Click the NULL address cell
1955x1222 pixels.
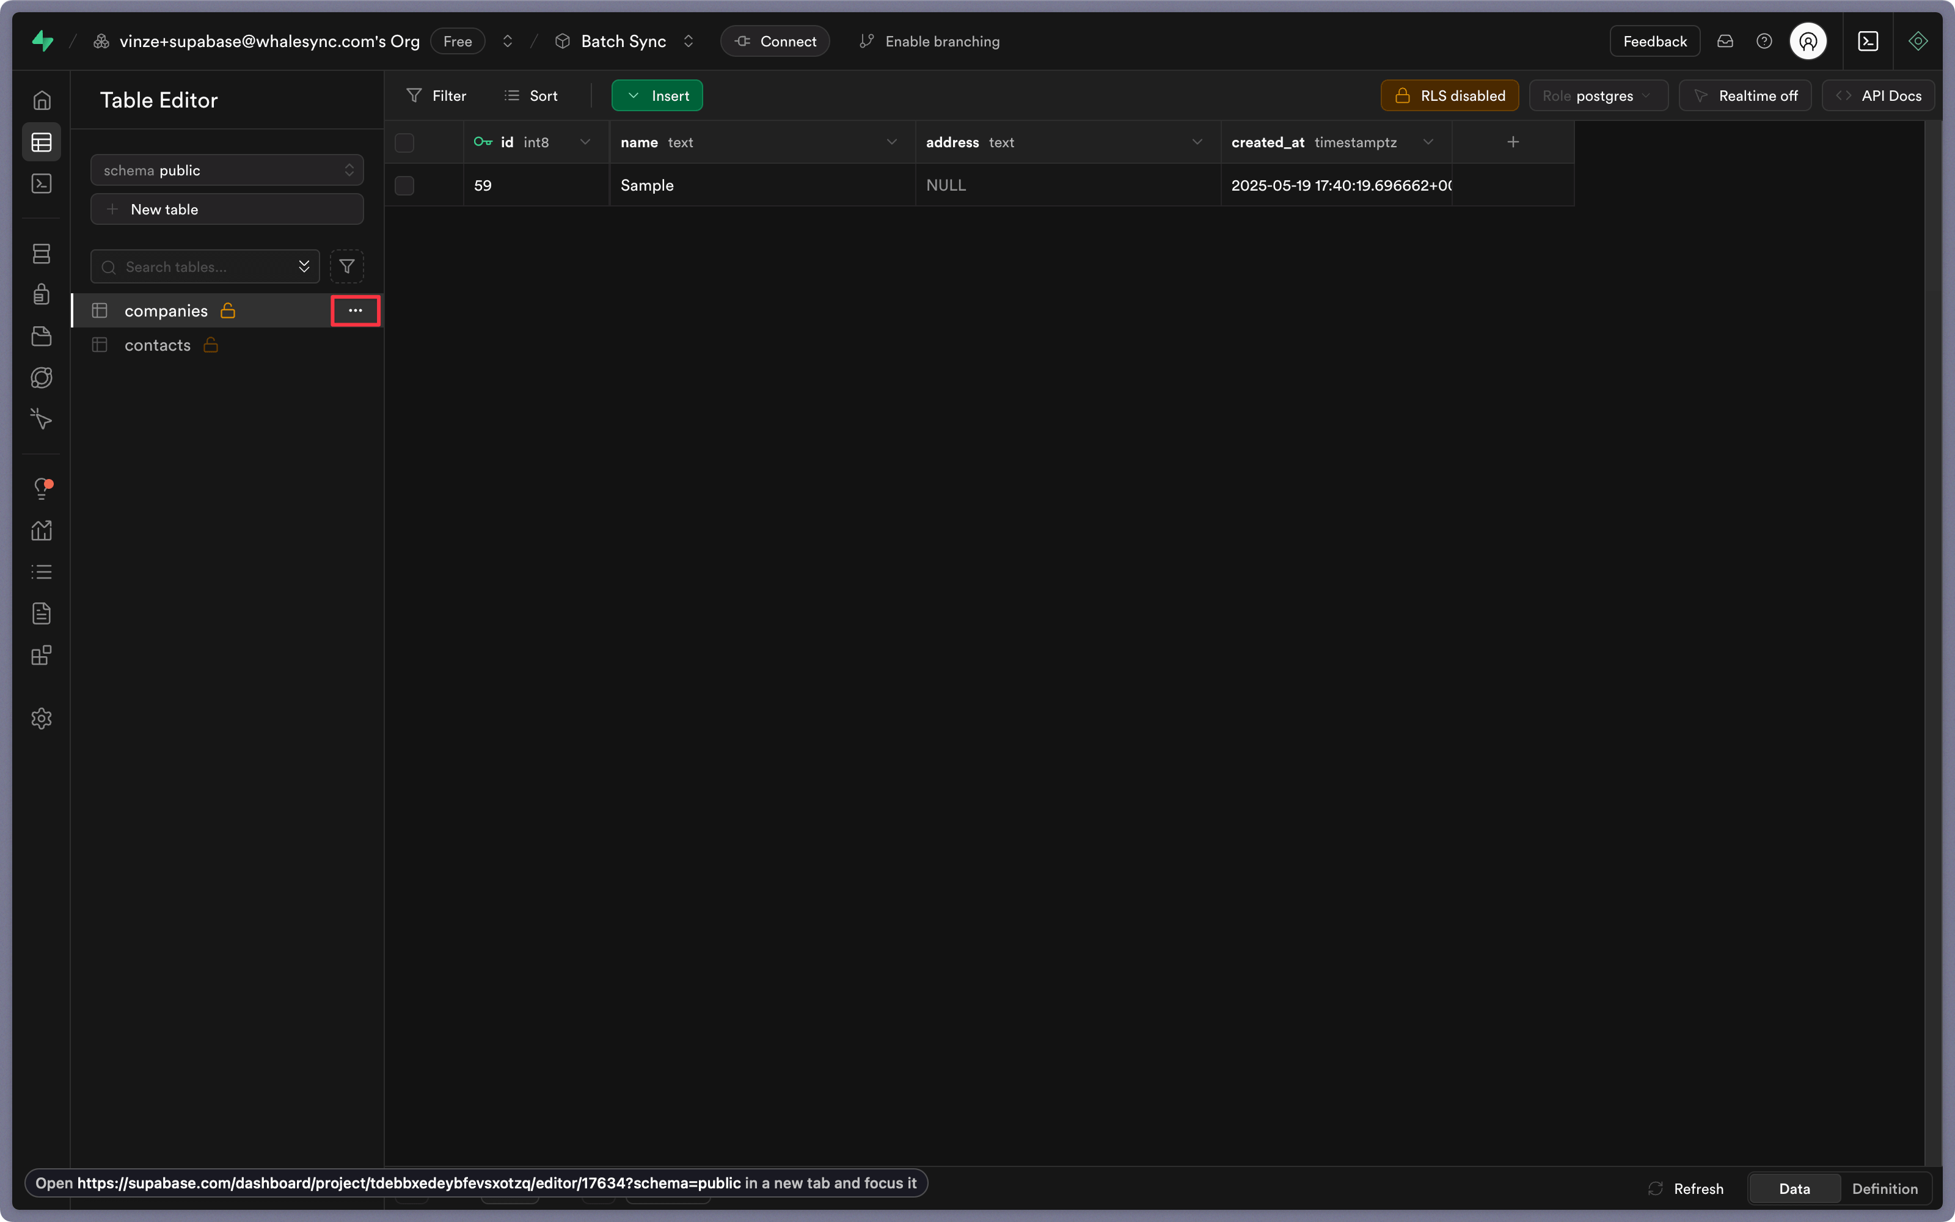1068,186
